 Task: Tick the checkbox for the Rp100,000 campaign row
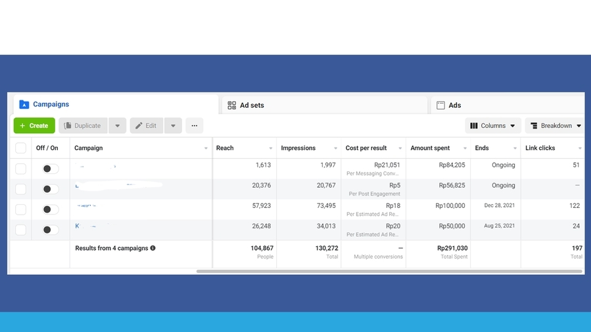(21, 209)
